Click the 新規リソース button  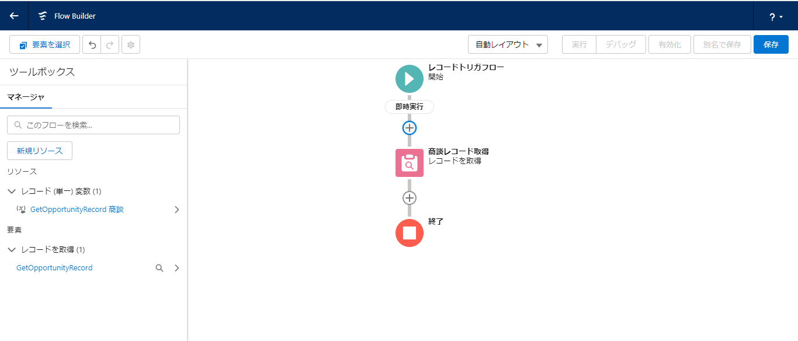pyautogui.click(x=40, y=151)
